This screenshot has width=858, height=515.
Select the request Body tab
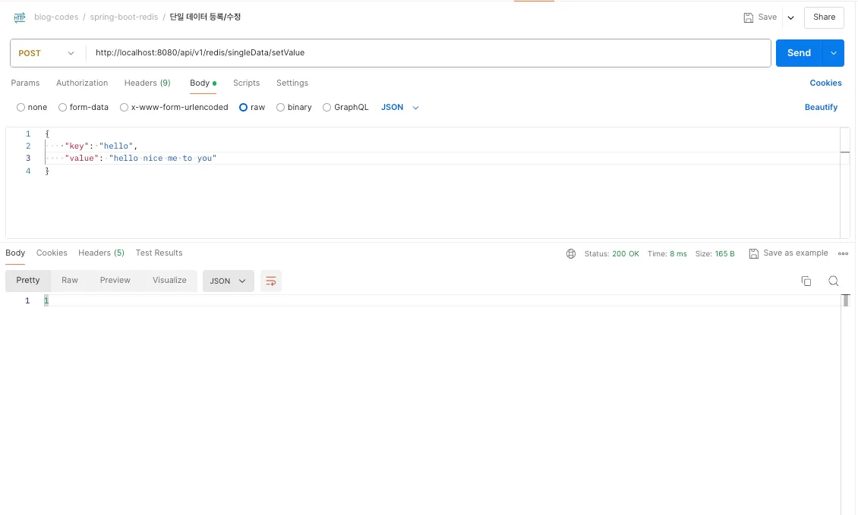tap(203, 83)
